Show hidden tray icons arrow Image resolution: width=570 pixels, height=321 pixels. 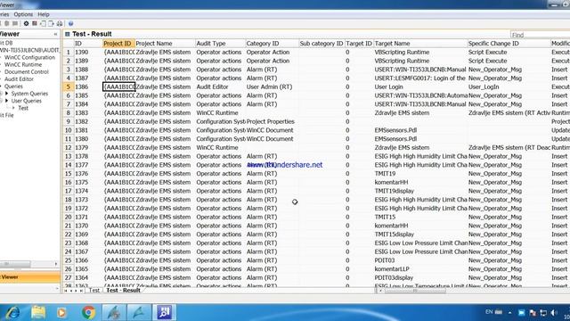click(x=509, y=313)
